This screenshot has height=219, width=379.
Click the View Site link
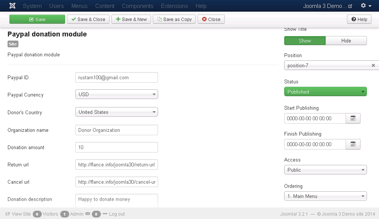[21, 214]
